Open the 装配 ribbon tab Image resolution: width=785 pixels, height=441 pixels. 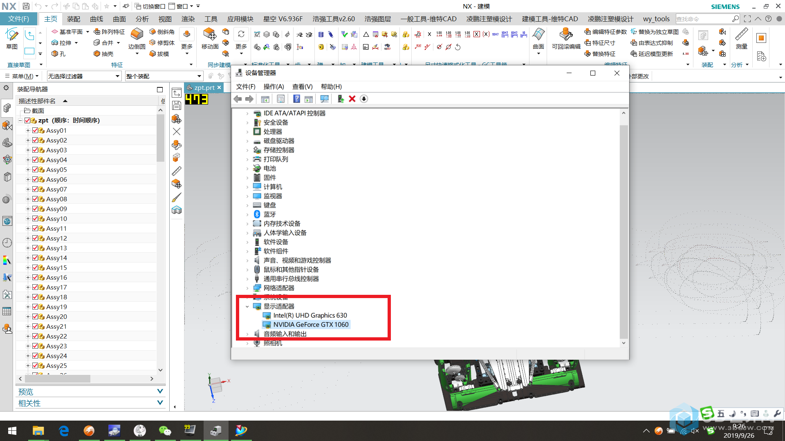[74, 19]
